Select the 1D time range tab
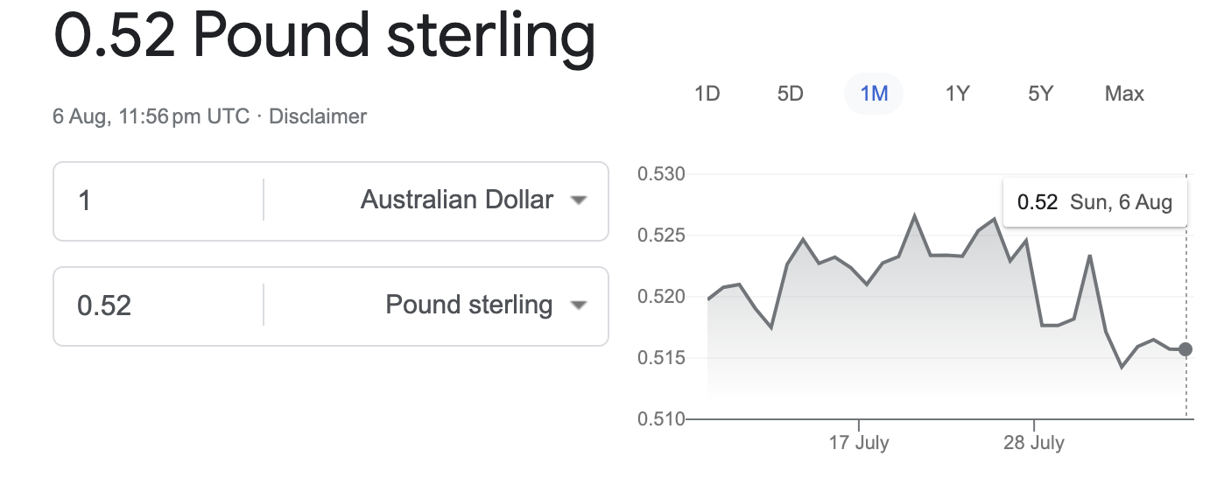This screenshot has width=1217, height=492. point(707,94)
